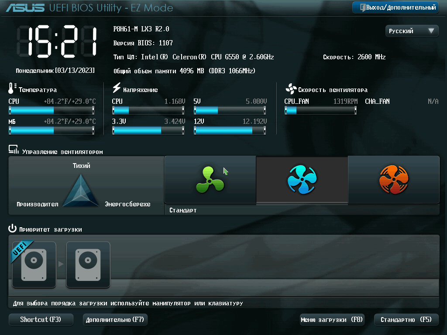
Task: Click the Производител mode label
Action: 38,204
